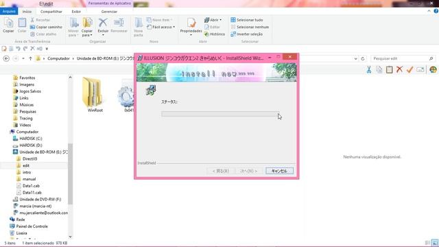
Task: Open the Arquivo menu tab
Action: point(9,12)
